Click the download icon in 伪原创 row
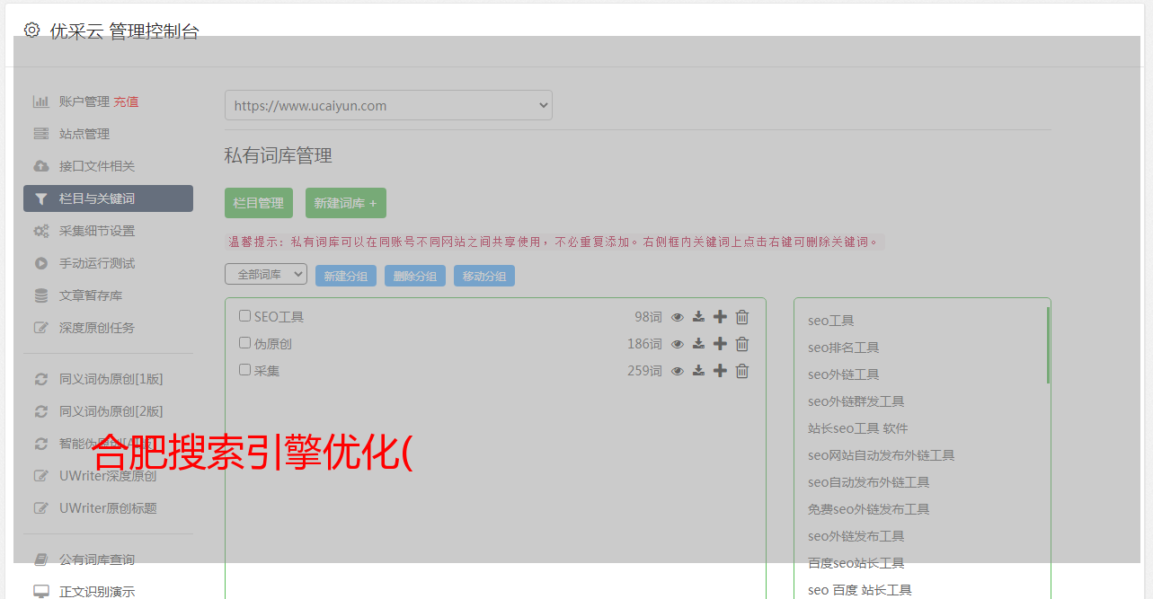 click(698, 344)
